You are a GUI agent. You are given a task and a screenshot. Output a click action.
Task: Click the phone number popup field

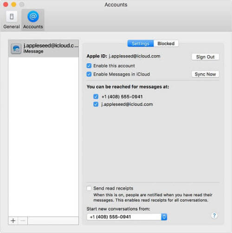[127, 217]
